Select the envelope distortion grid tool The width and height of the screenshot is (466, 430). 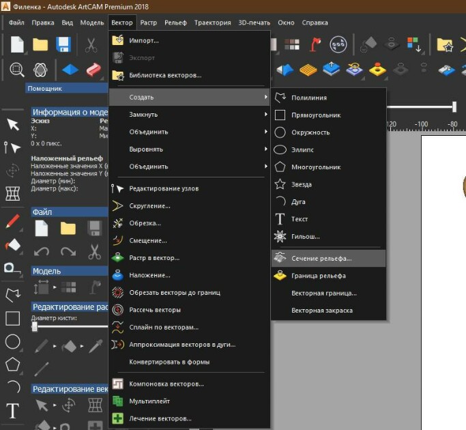click(x=13, y=194)
